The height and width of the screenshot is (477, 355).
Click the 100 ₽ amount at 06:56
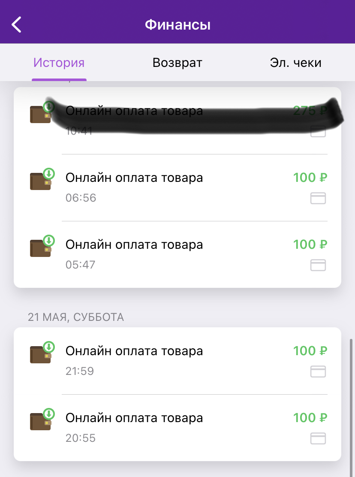310,178
